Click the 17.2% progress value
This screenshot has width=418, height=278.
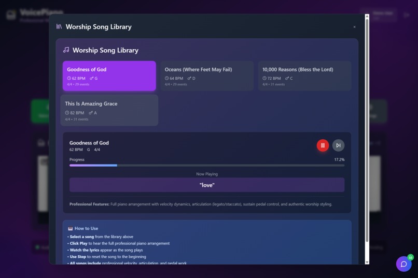tap(339, 159)
